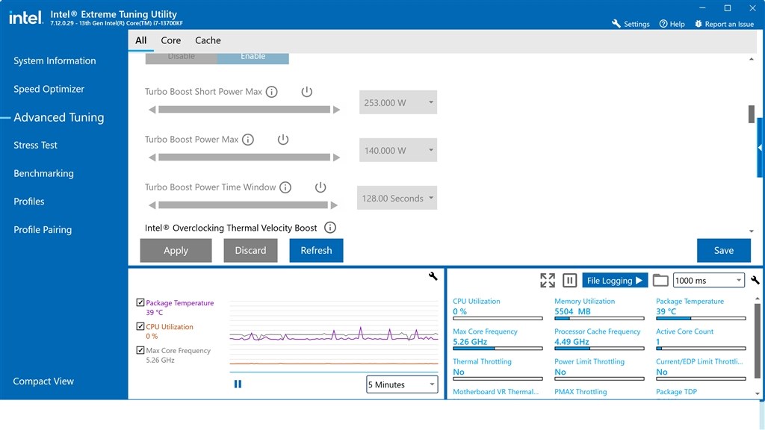
Task: Click the Save button
Action: tap(723, 251)
